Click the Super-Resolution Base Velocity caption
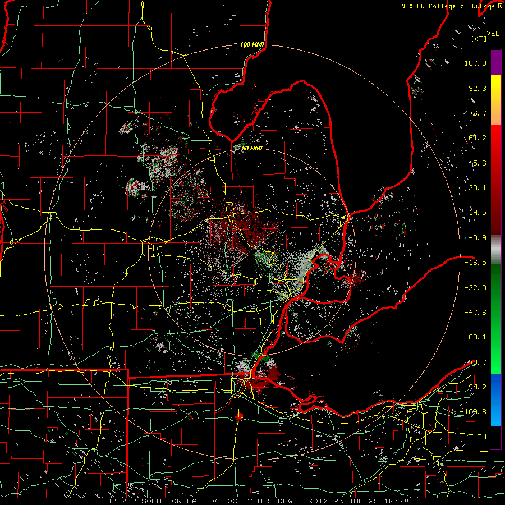505x505 pixels. pos(255,501)
